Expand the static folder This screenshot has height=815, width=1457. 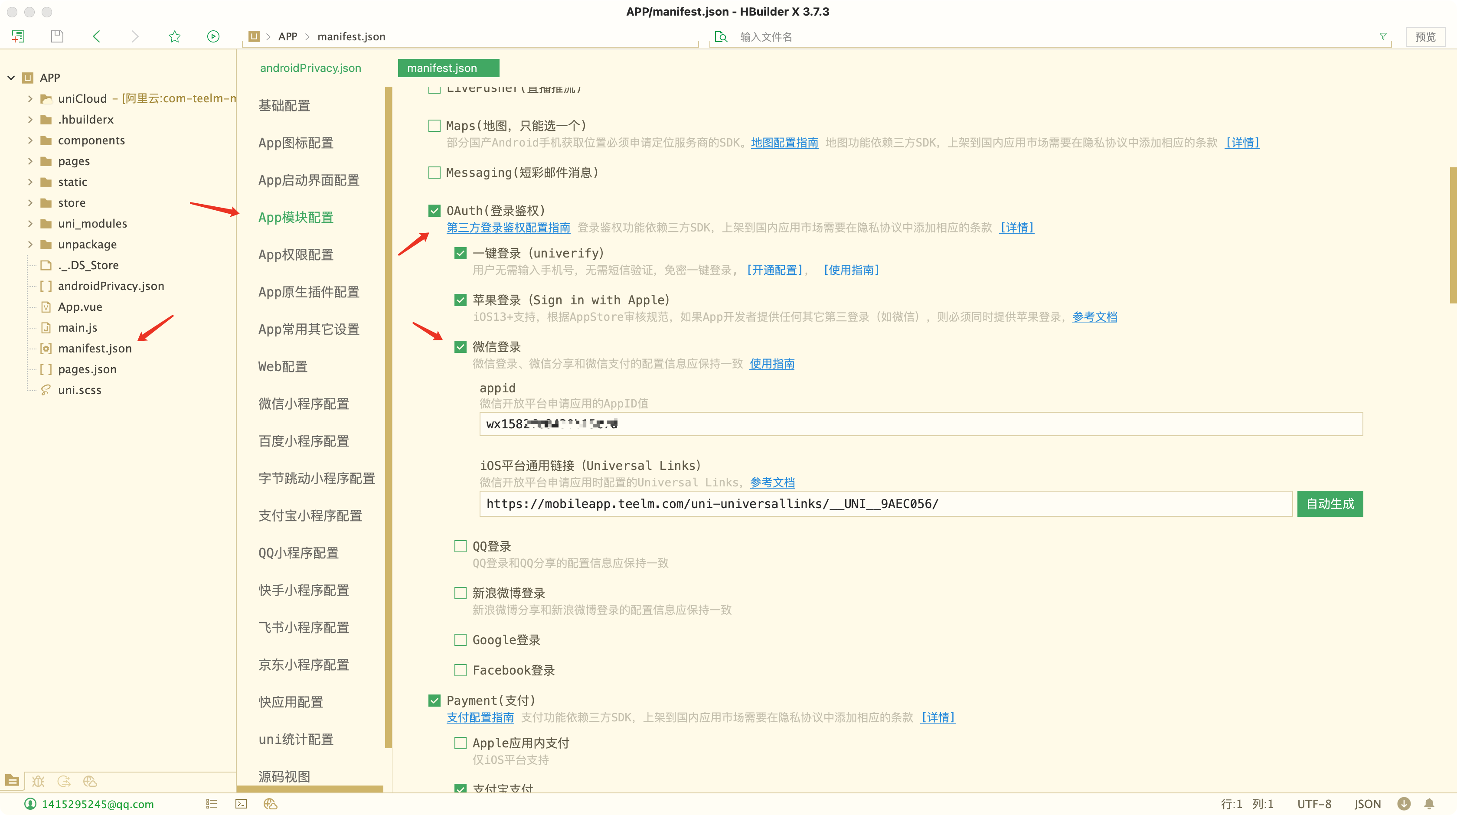[x=30, y=182]
